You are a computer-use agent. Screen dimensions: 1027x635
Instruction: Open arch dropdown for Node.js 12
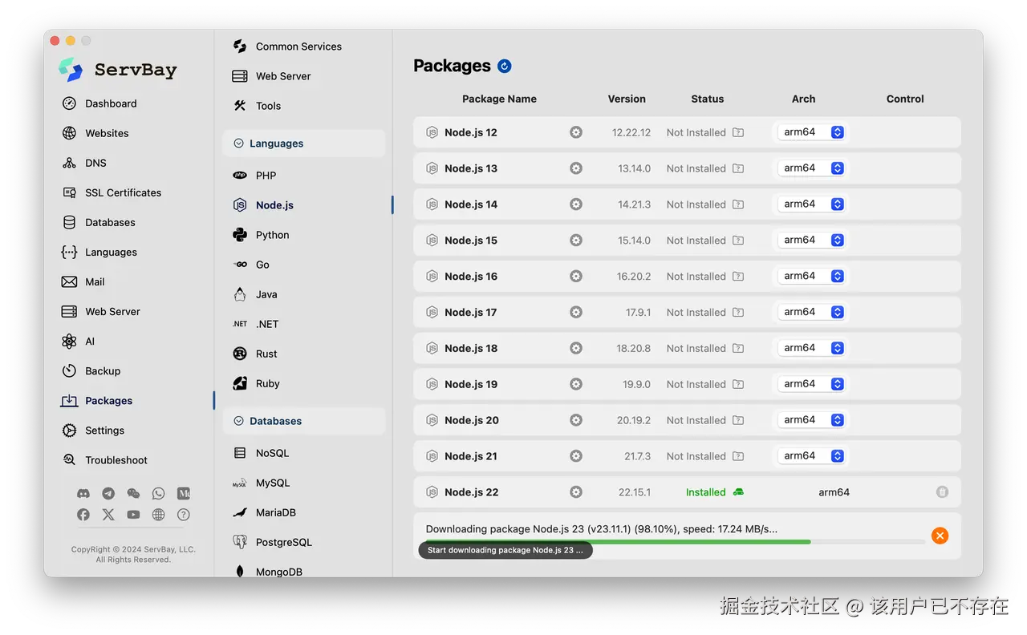[x=812, y=132]
